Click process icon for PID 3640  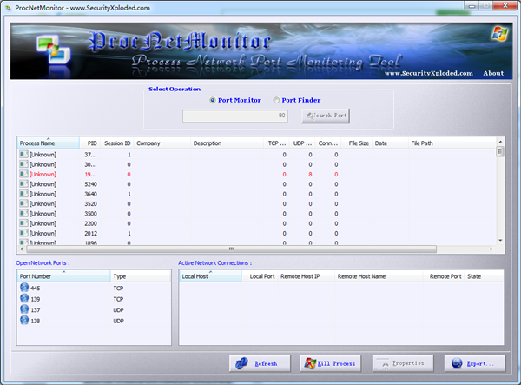23,194
